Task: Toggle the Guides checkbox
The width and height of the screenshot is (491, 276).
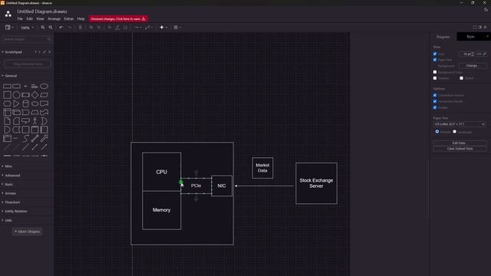Action: click(435, 107)
